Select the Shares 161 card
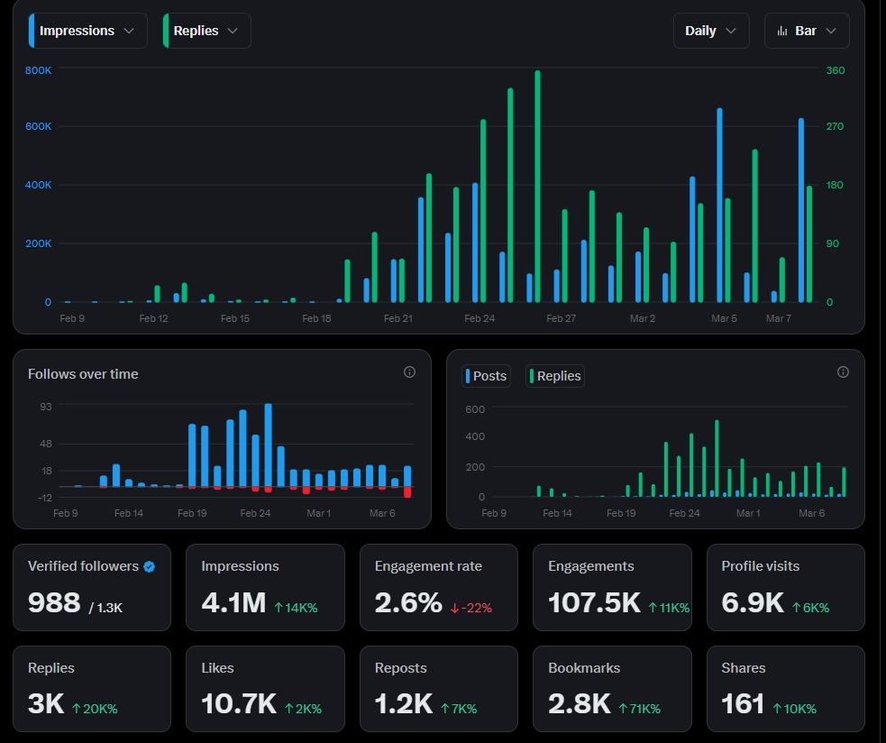Image resolution: width=886 pixels, height=743 pixels. click(785, 689)
